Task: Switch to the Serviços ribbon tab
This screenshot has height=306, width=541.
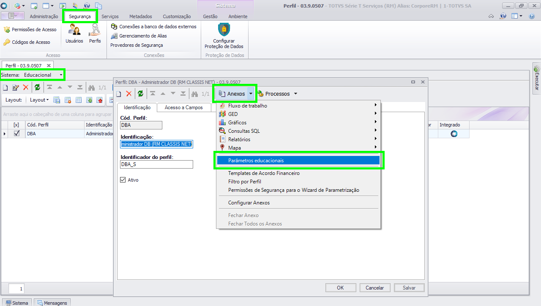Action: pyautogui.click(x=110, y=16)
